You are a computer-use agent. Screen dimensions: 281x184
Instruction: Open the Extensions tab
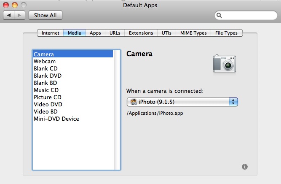(x=141, y=33)
